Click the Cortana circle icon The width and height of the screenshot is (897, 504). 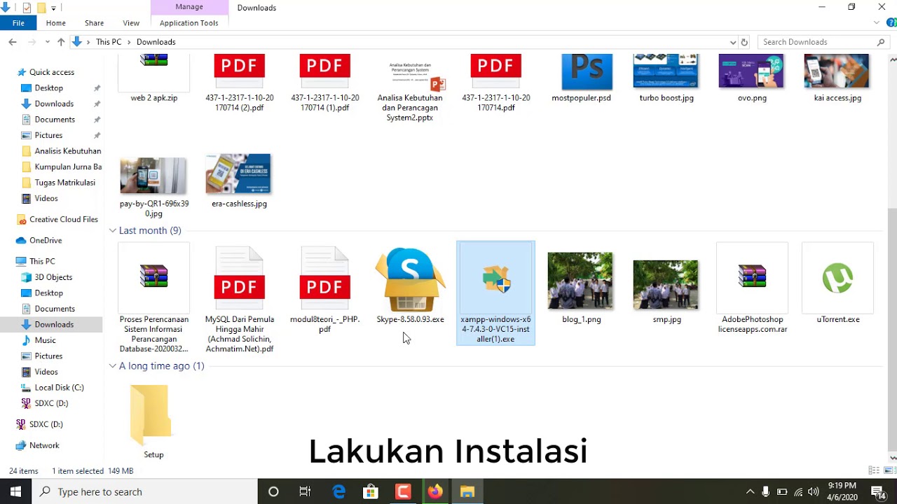[x=273, y=491]
